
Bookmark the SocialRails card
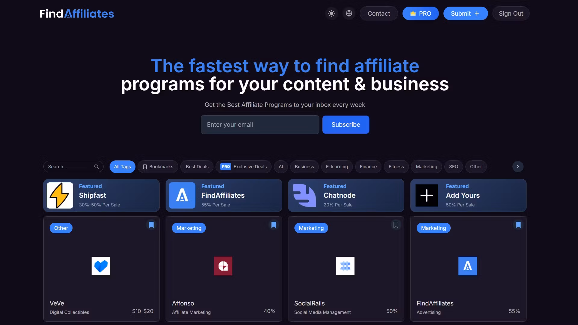click(x=396, y=225)
